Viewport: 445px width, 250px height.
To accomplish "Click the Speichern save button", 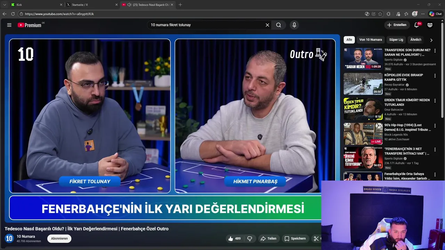I will coord(295,239).
